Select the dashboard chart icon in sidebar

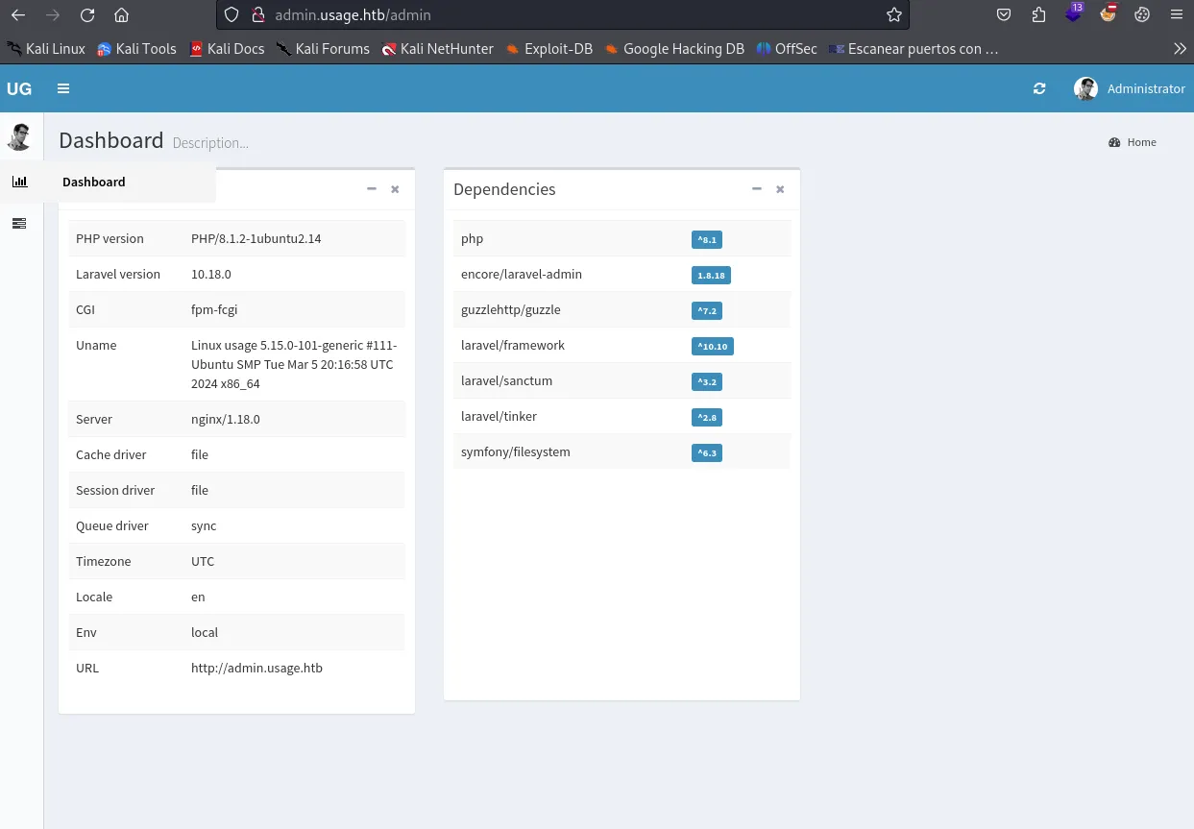(x=20, y=182)
